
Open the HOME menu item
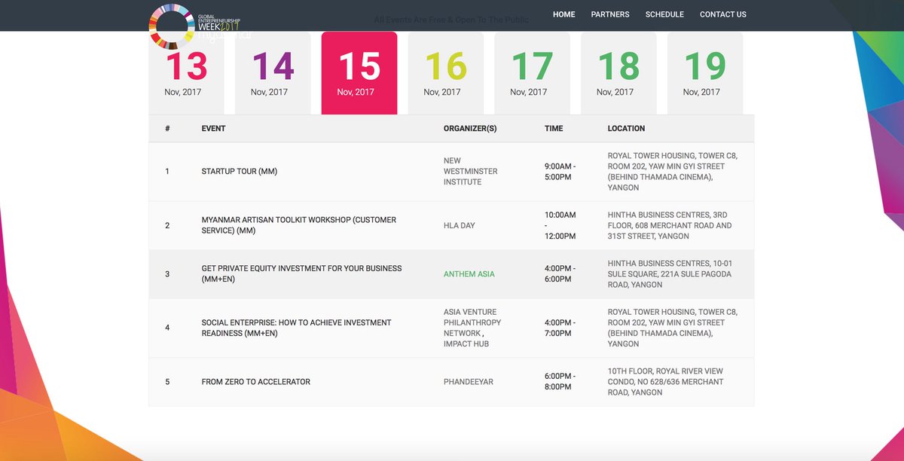click(563, 14)
